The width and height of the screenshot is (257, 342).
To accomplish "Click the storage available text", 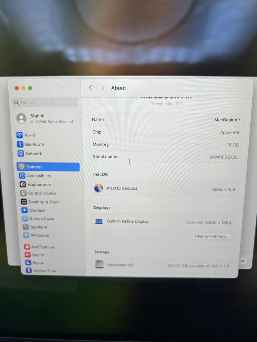I will (198, 266).
